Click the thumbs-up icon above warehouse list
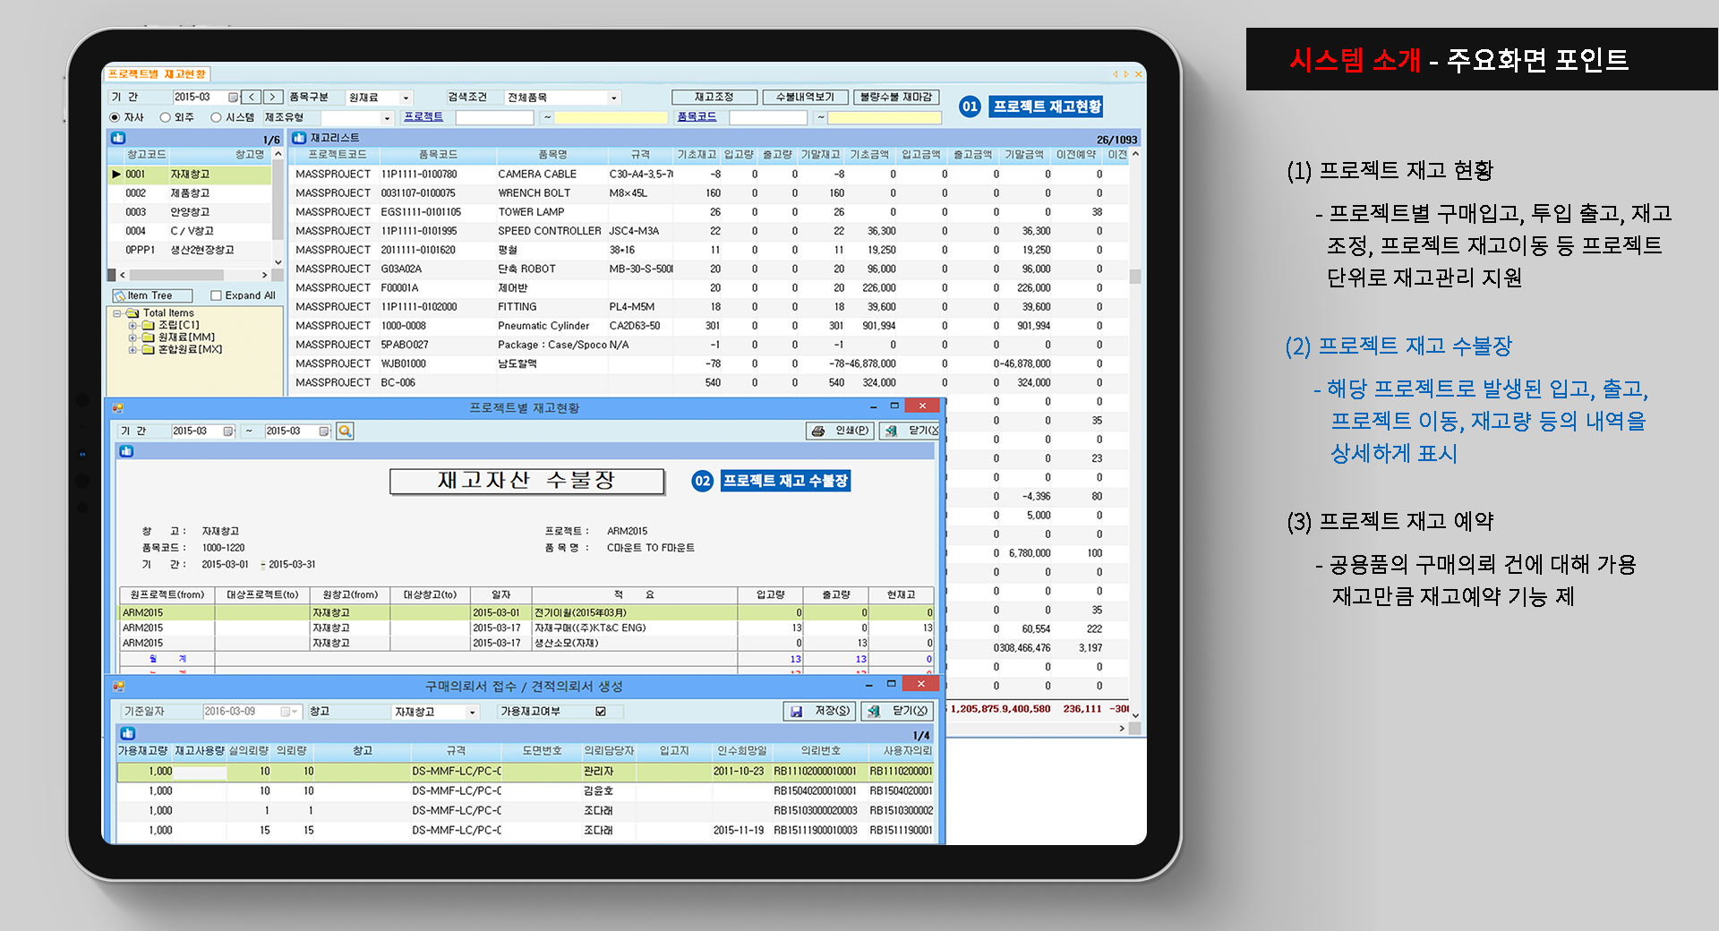 coord(118,138)
